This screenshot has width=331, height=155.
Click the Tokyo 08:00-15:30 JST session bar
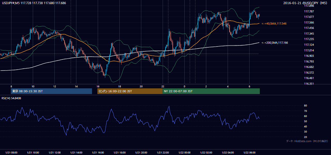coord(52,91)
